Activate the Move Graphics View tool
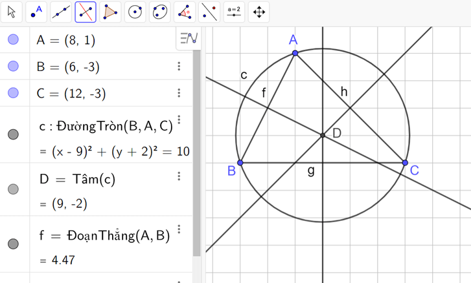The height and width of the screenshot is (283, 471). (258, 12)
